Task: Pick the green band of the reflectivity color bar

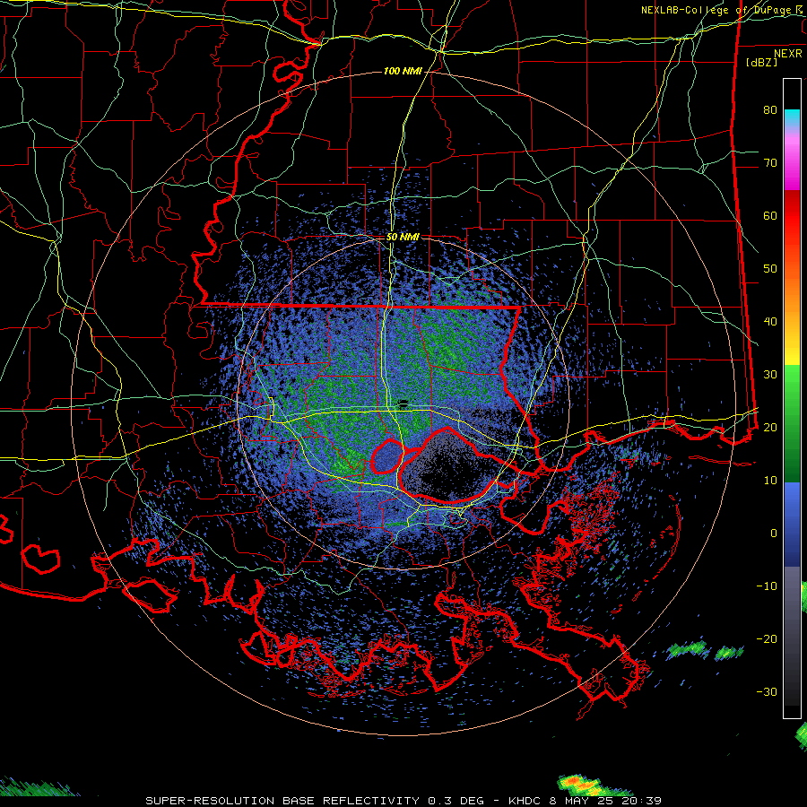Action: coord(792,423)
